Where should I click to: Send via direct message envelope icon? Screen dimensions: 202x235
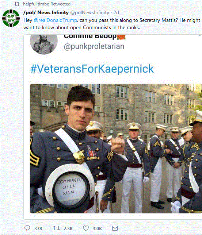click(x=115, y=228)
